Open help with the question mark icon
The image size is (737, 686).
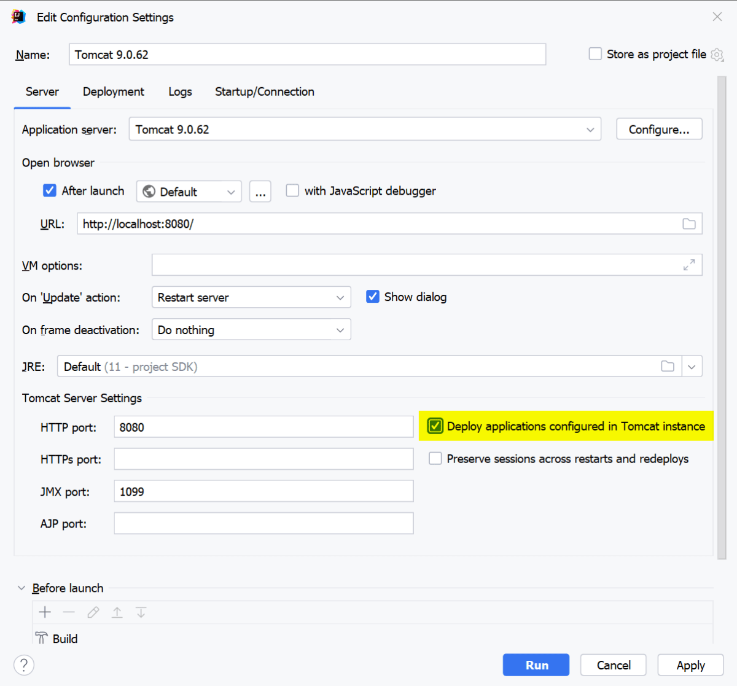click(24, 665)
